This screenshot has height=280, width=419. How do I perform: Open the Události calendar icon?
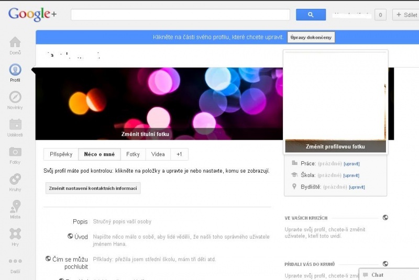15,125
